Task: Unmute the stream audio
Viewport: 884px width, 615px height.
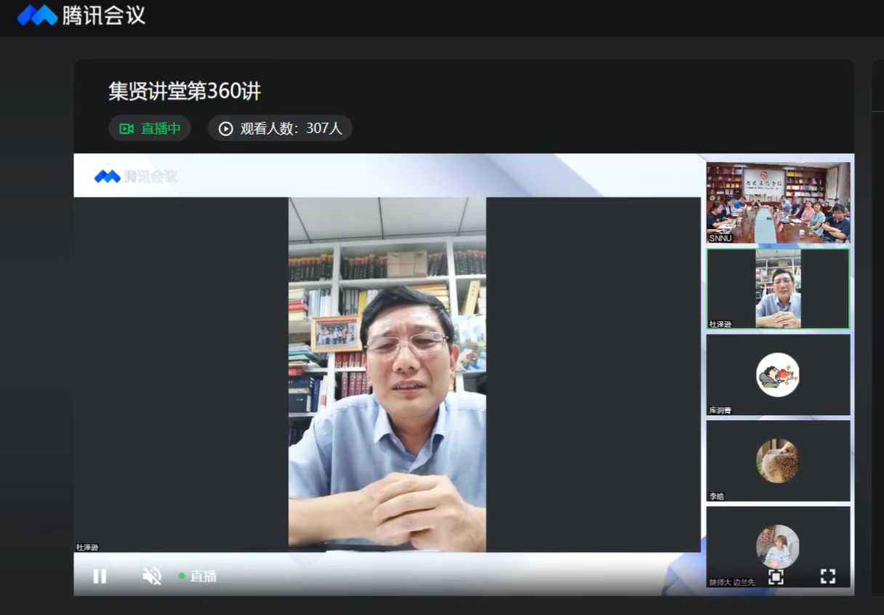Action: (152, 576)
